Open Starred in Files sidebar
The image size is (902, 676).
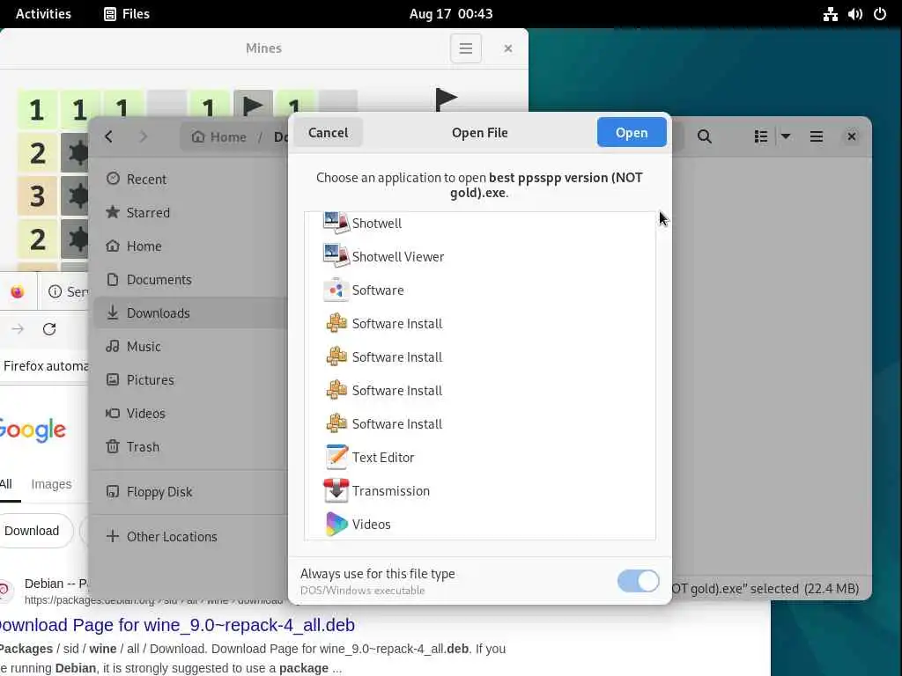coord(190,212)
